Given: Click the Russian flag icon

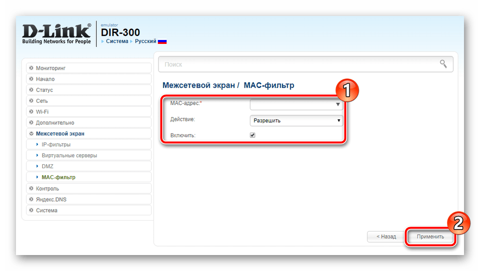Looking at the screenshot, I should click(162, 41).
